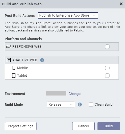Viewport: 125px width, 134px height.
Task: Click the Post Build Actions dropdown chevron
Action: click(94, 15)
